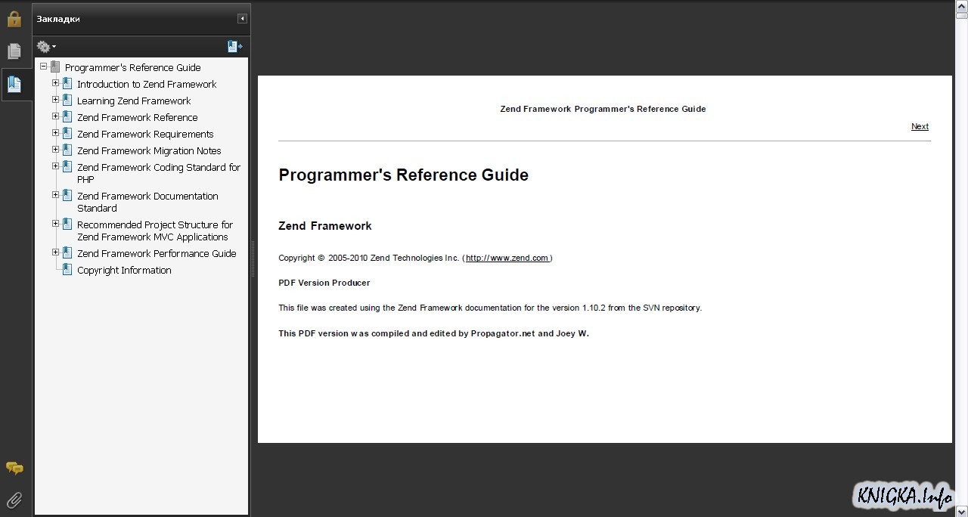Open the attachments paperclip icon
This screenshot has width=968, height=517.
click(x=14, y=500)
